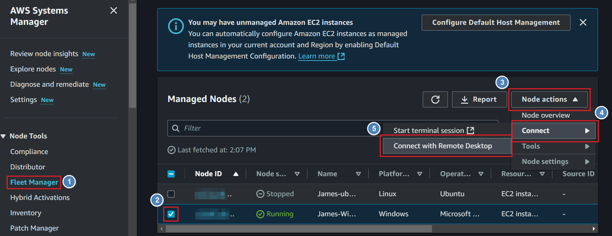
Task: Click the EC2 insta... cell in the Running row
Action: pos(519,214)
